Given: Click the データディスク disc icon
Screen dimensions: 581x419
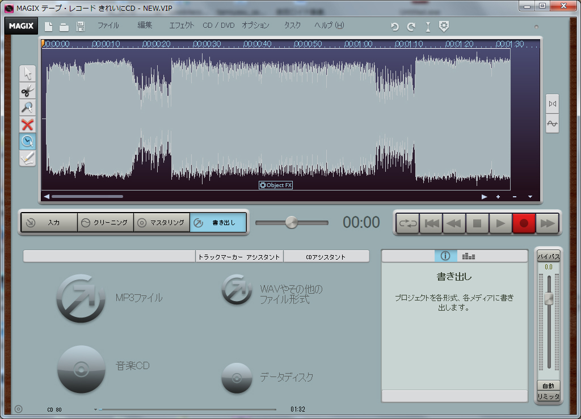Looking at the screenshot, I should (x=237, y=378).
